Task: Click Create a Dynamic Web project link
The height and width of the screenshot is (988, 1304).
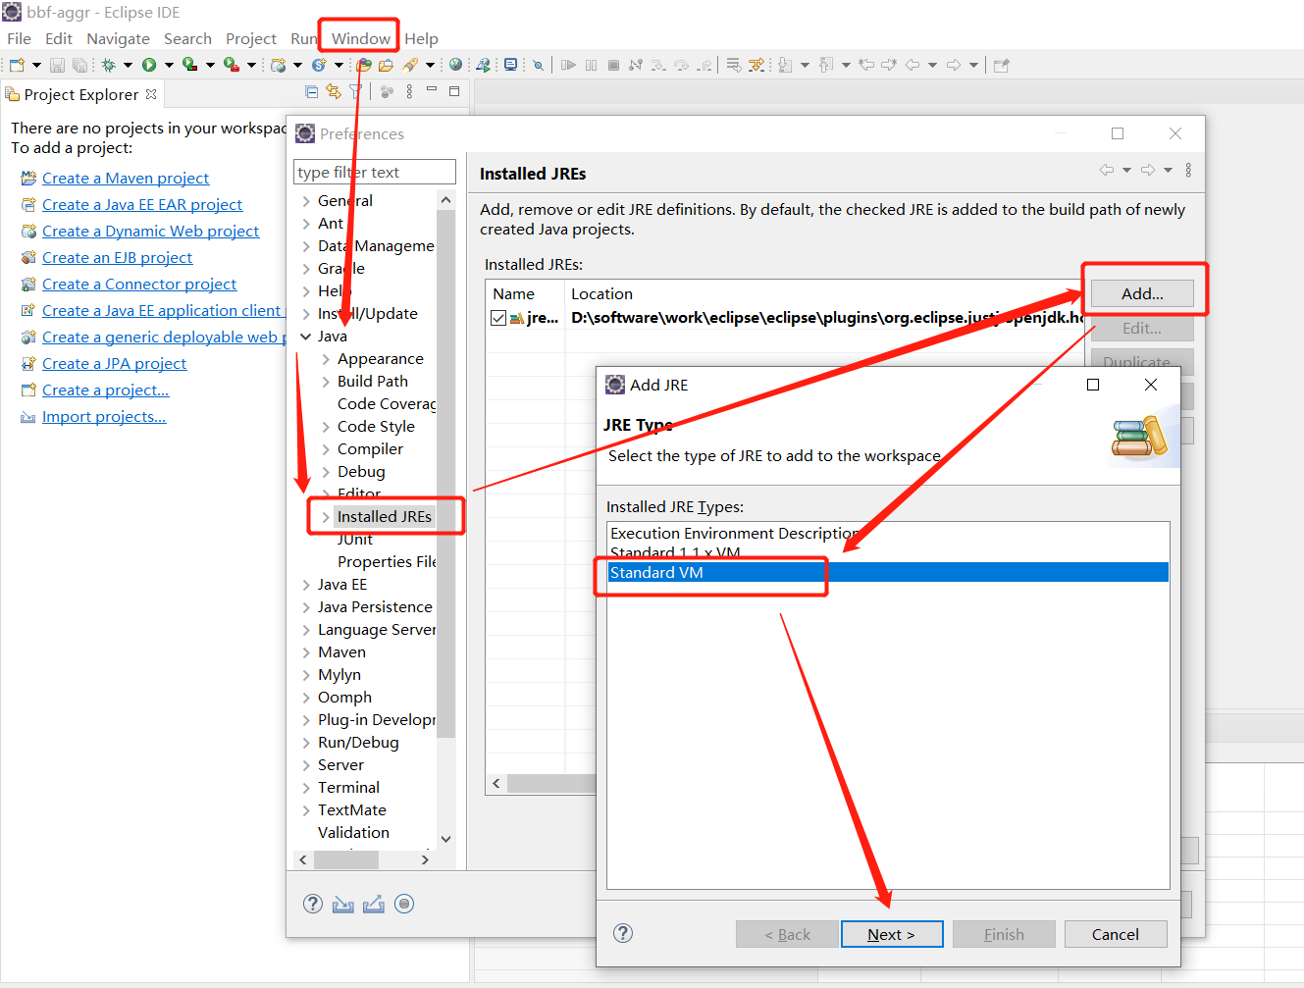Action: tap(150, 231)
